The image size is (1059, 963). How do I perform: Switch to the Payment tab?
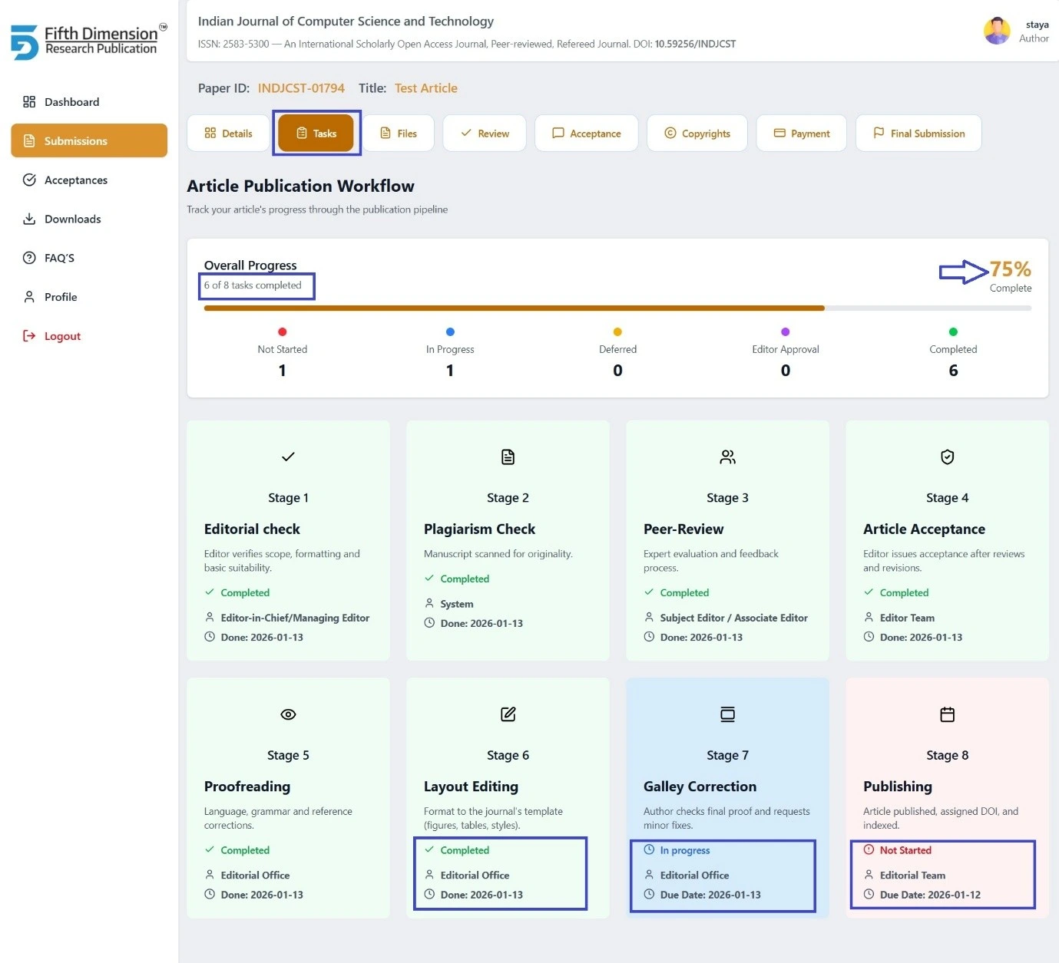[802, 133]
